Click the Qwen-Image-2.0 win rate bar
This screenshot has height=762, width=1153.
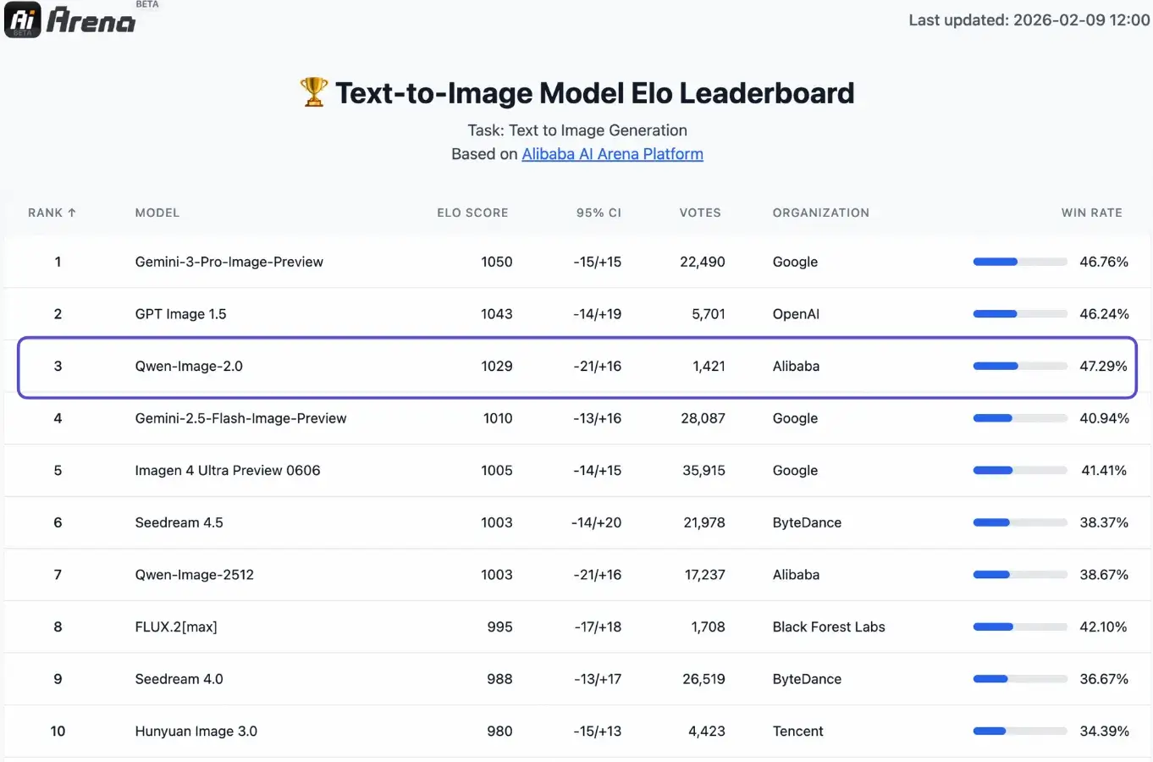(x=1019, y=367)
